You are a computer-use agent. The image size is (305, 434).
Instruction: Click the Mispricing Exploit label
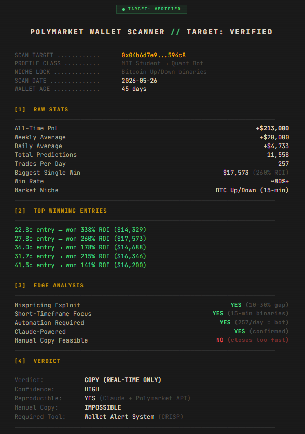pos(48,305)
